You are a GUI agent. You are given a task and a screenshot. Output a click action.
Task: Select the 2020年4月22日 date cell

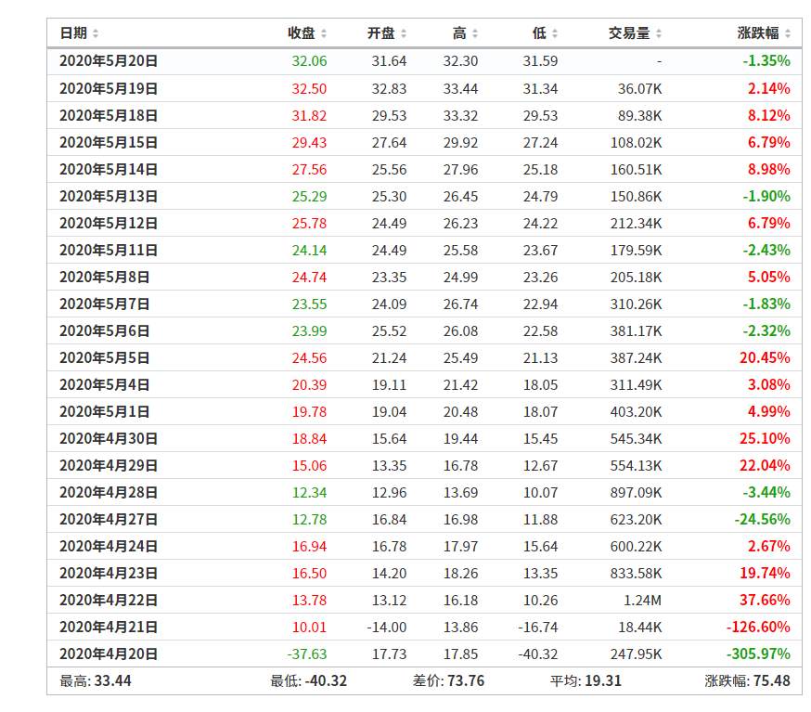(x=109, y=600)
